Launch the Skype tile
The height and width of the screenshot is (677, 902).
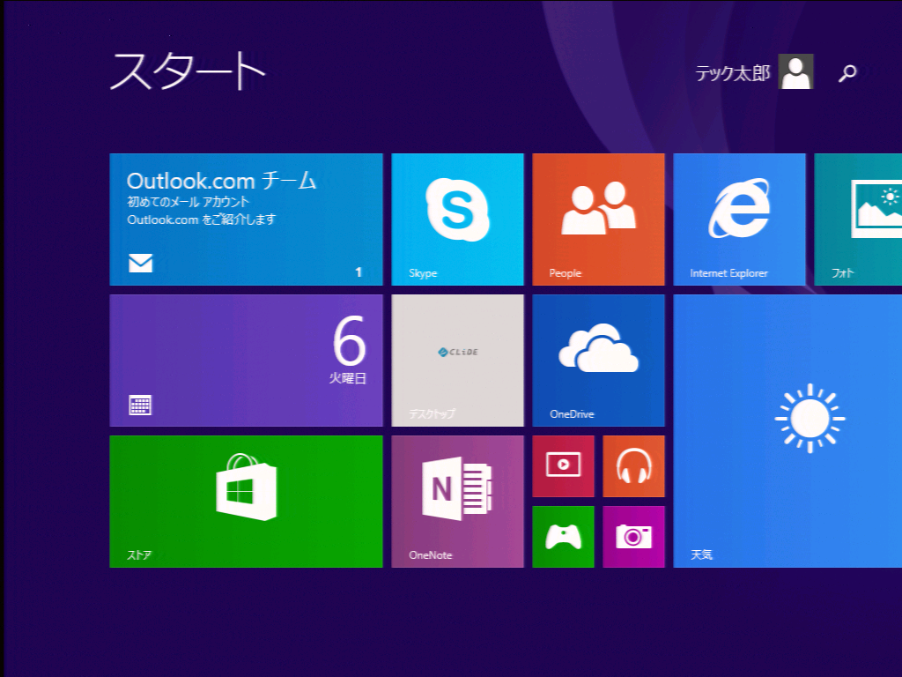pos(457,219)
